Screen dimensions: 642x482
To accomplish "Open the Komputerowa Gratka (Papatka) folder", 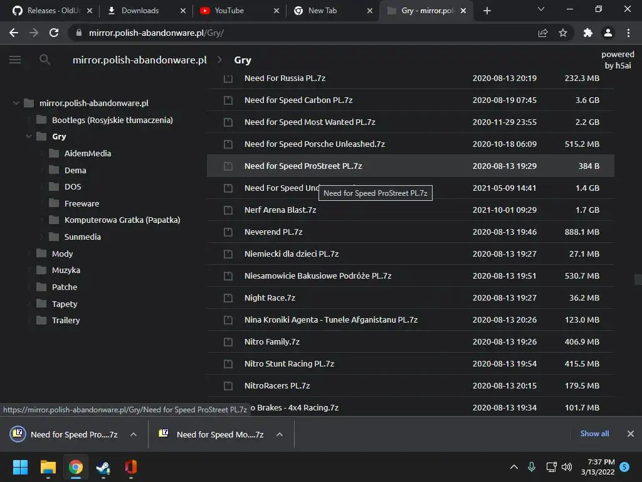I will [x=122, y=220].
